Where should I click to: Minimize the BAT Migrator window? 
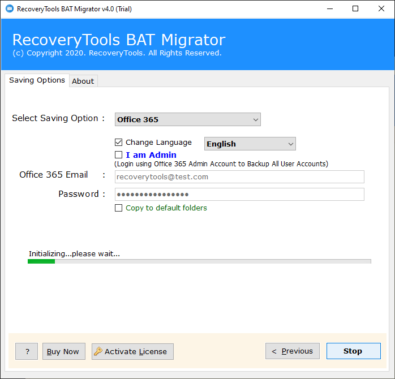(x=330, y=9)
